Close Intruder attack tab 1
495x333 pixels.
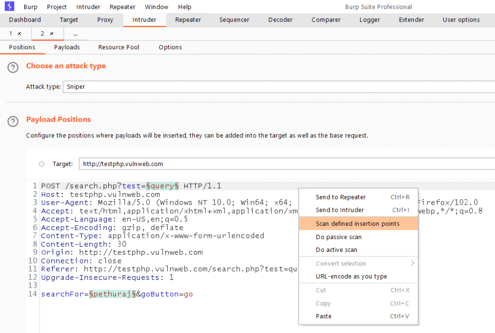[x=19, y=34]
